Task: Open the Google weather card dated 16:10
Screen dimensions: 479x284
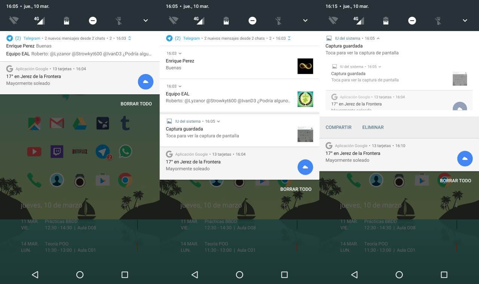Action: point(399,155)
